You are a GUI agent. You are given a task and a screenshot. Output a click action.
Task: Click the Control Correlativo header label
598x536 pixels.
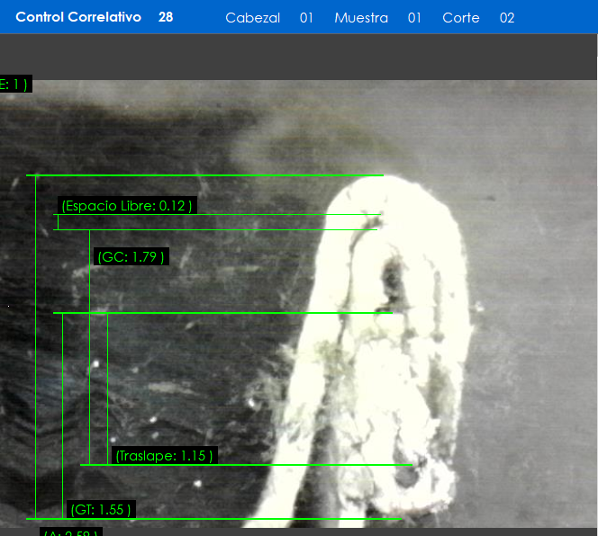tap(78, 17)
